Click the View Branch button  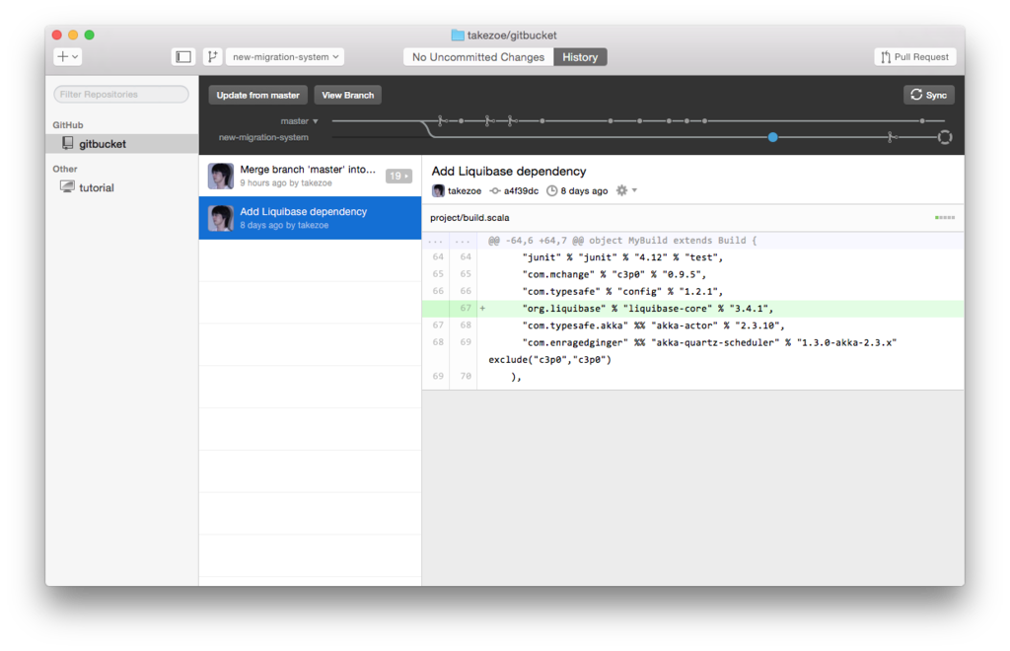point(348,95)
